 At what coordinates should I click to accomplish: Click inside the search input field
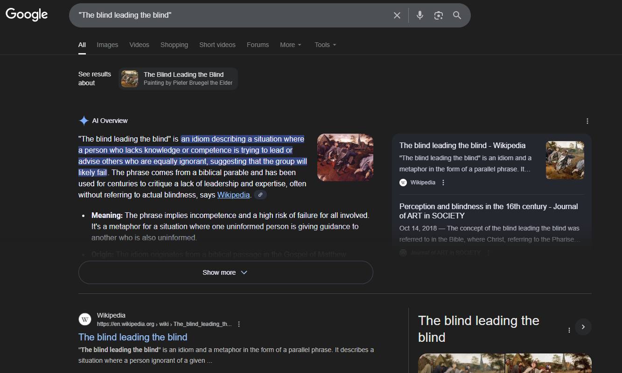tap(233, 15)
